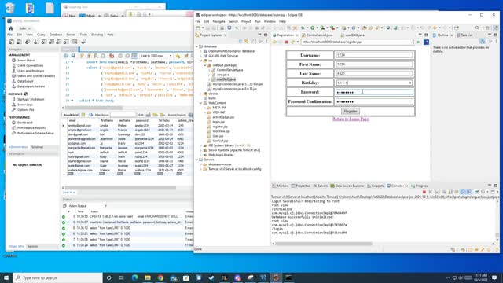Open Server Status in the MySQL Management section
This screenshot has width=503, height=283.
tap(26, 61)
